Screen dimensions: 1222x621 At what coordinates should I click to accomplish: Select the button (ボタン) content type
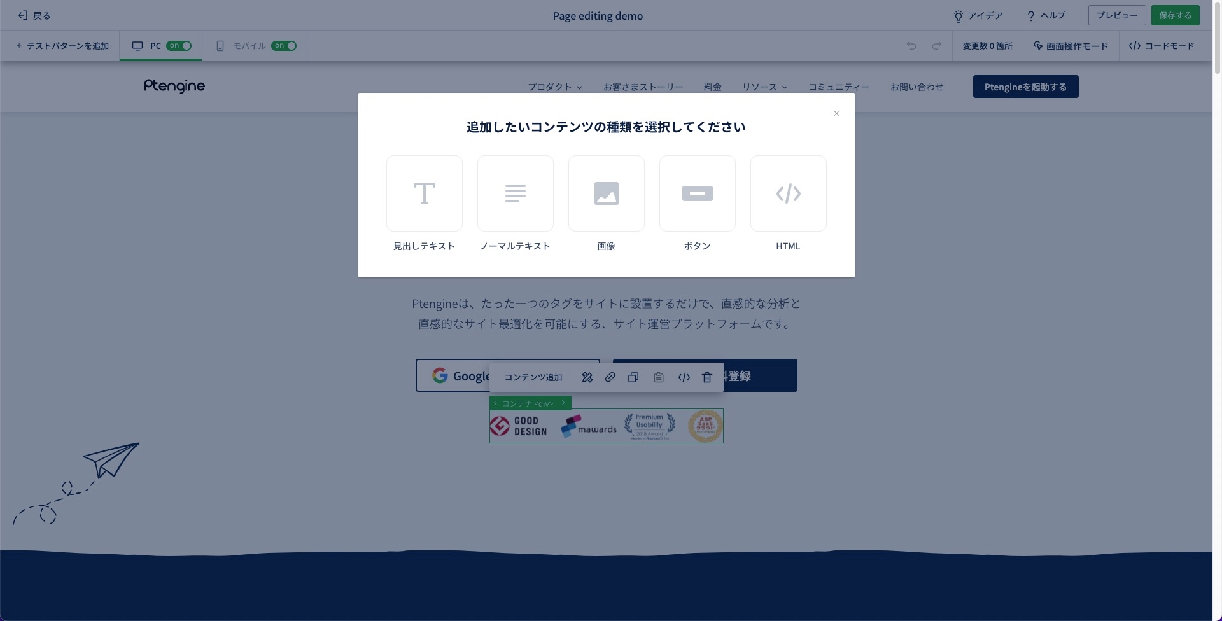pyautogui.click(x=697, y=193)
